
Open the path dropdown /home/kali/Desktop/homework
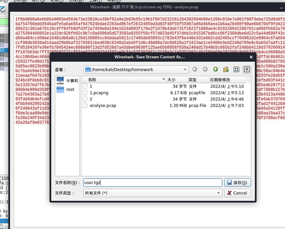[136, 70]
